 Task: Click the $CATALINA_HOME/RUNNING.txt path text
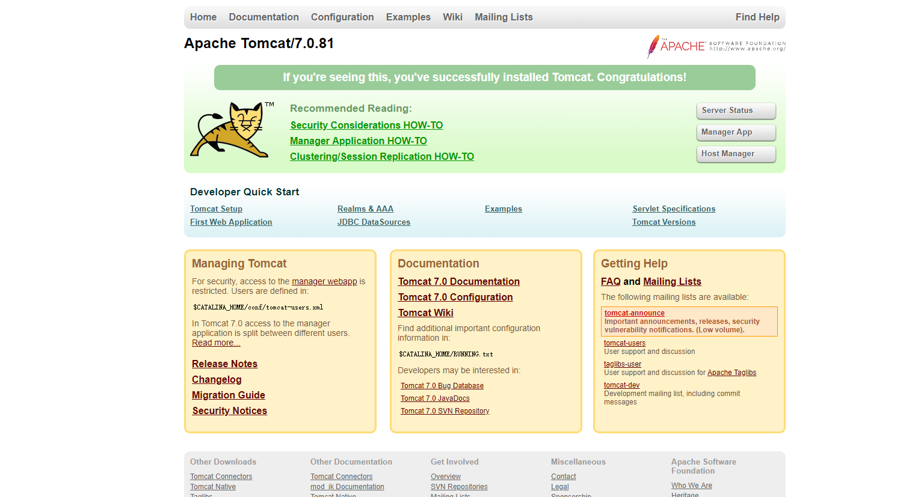point(446,354)
